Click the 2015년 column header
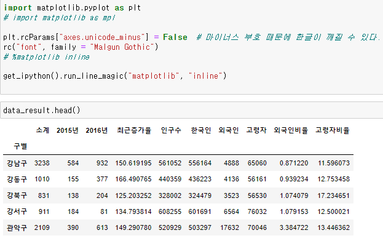Viewport: 383px width, 241px height. point(68,130)
